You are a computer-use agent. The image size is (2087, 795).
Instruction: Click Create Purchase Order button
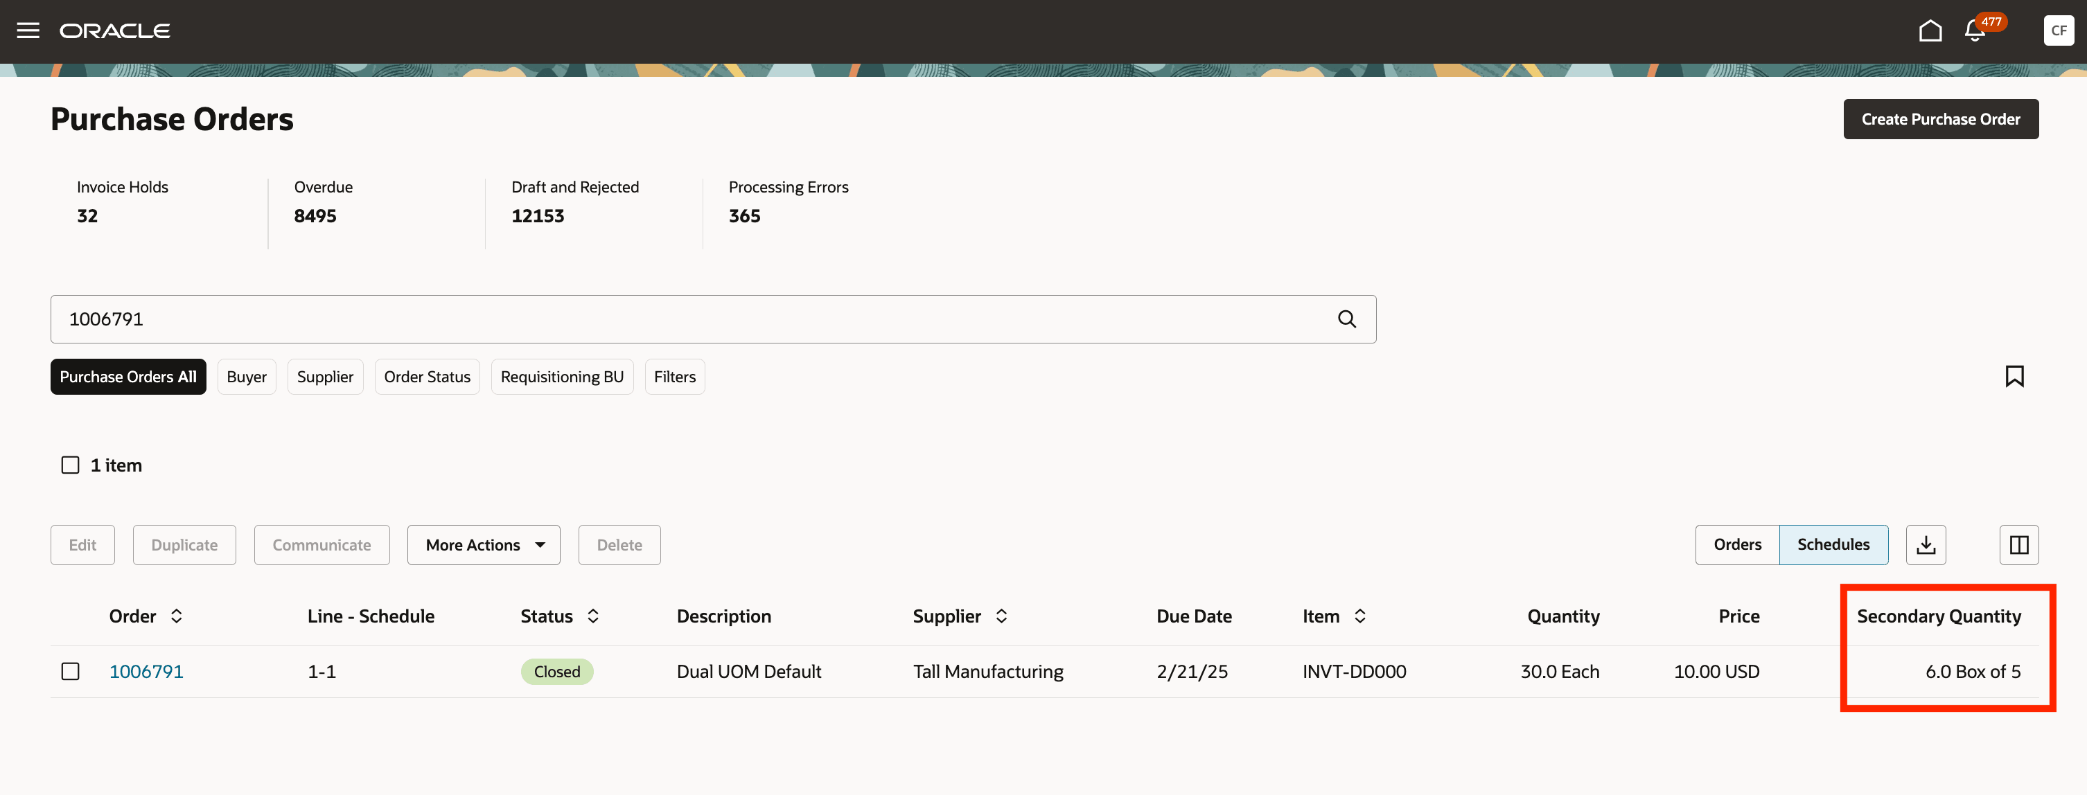coord(1940,119)
